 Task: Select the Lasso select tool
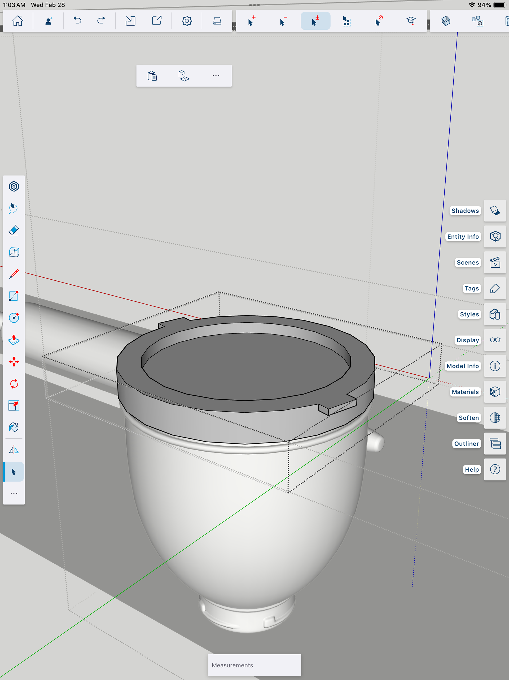point(14,208)
